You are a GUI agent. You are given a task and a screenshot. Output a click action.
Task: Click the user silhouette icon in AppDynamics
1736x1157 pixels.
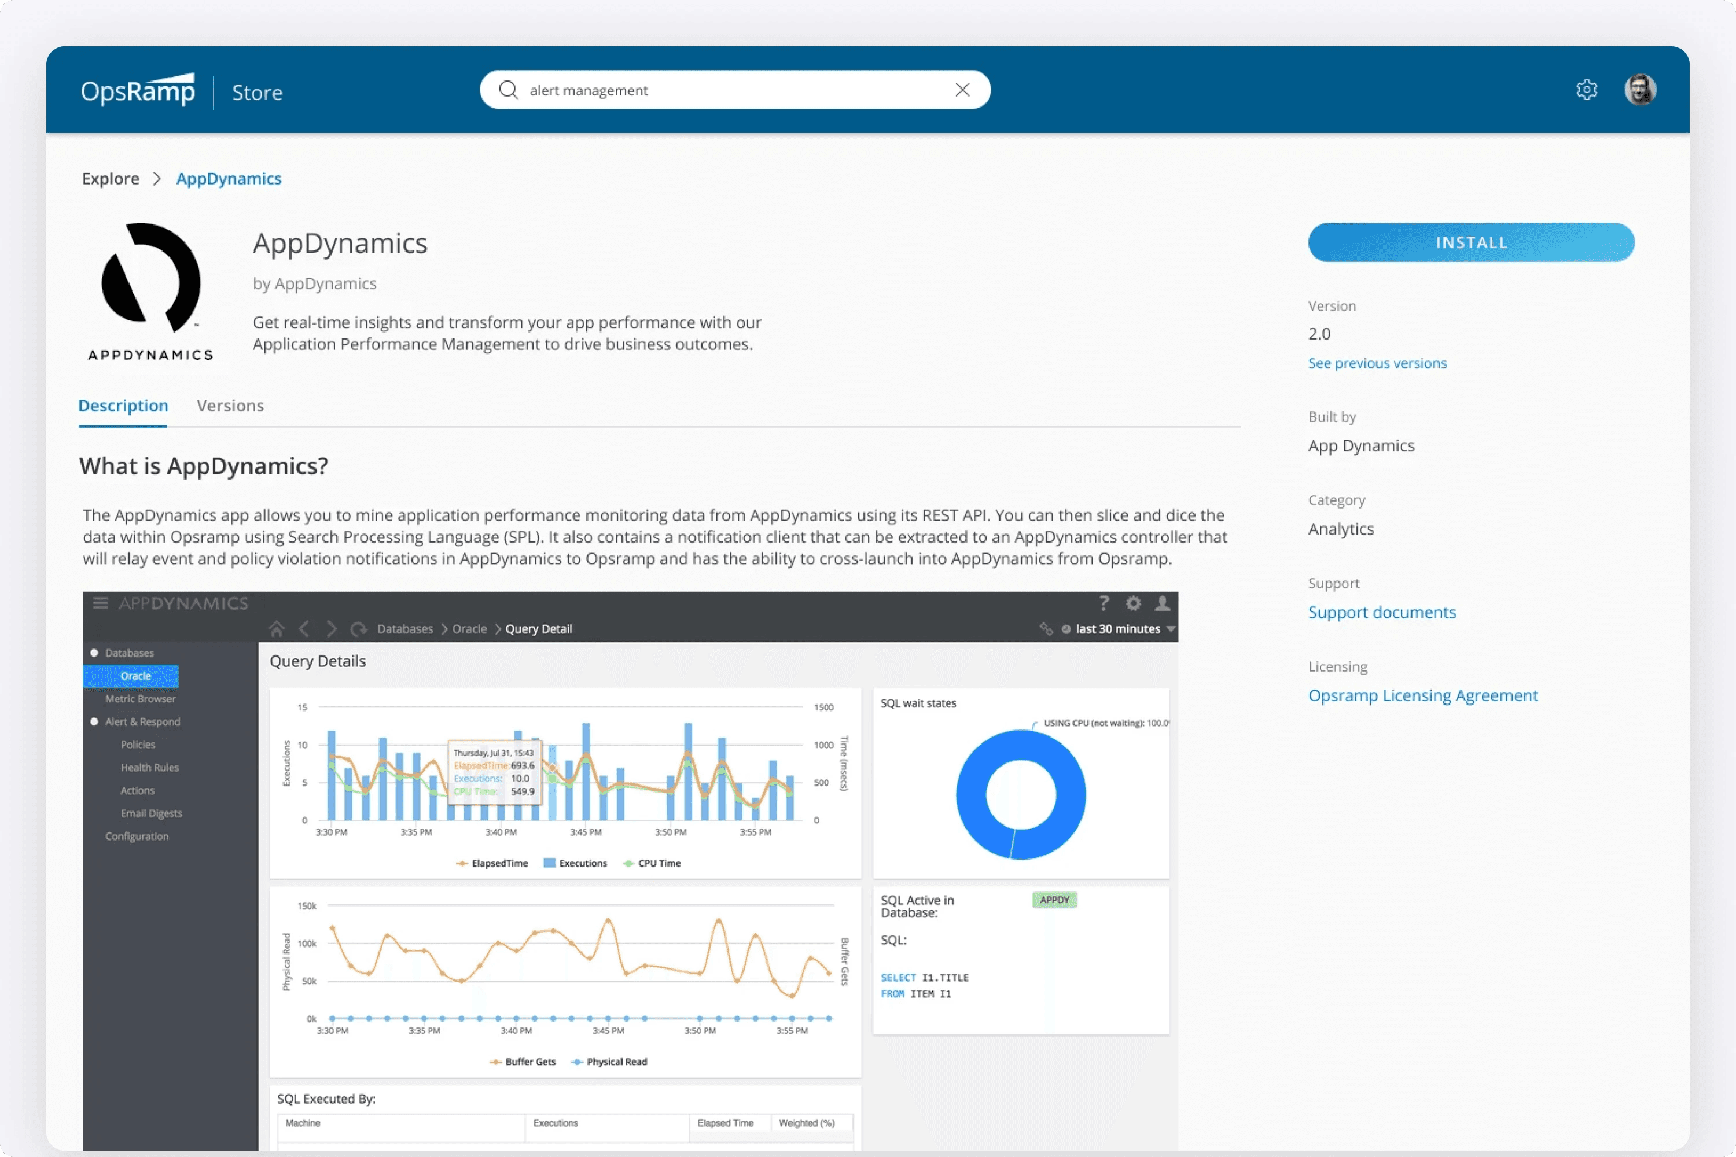coord(1163,603)
